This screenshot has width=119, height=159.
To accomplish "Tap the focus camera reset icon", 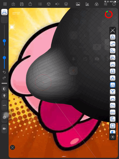I will [x=12, y=147].
